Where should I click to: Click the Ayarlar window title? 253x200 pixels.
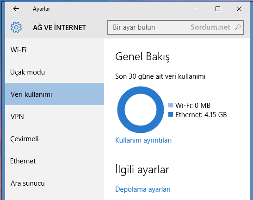pos(42,9)
